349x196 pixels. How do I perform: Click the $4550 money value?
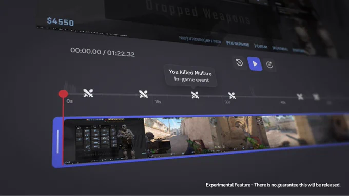pyautogui.click(x=61, y=21)
